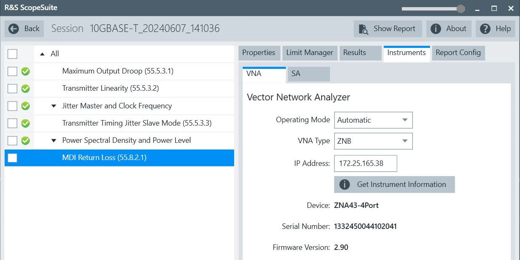The height and width of the screenshot is (260, 520).
Task: Tick Transmitter Timing Jitter Slave Mode checkbox
Action: [x=13, y=123]
